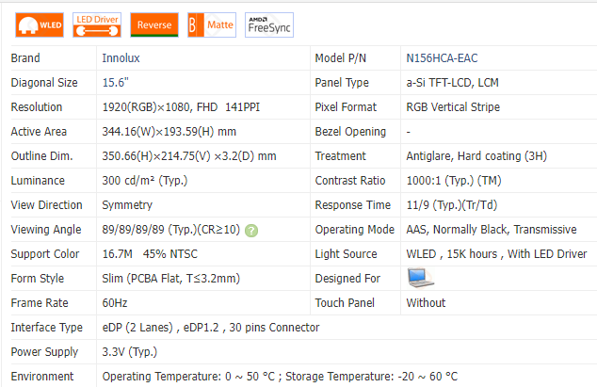Select the 89/89/89/89 (Typ.)(CR≥10) viewing angle value
This screenshot has height=387, width=597.
[x=171, y=230]
